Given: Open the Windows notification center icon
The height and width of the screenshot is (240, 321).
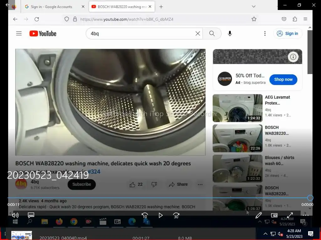Looking at the screenshot, I should (x=311, y=234).
